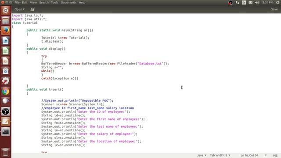281x158 pixels.
Task: Open the File menu
Action: (17, 3)
